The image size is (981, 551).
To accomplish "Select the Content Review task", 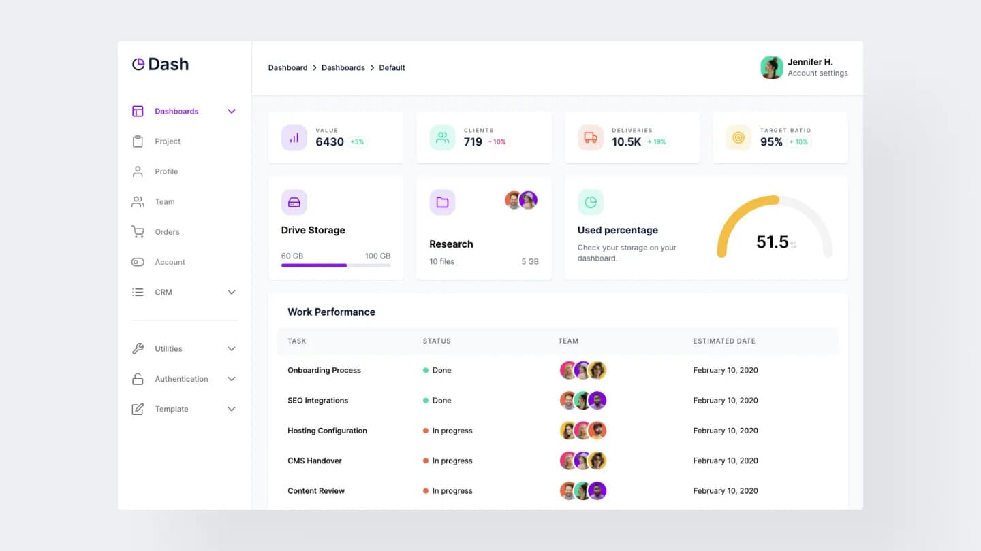I will point(316,490).
